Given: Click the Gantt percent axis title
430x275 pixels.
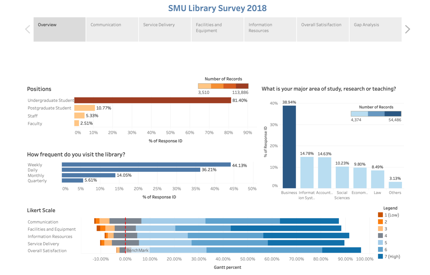Looking at the screenshot, I should (228, 267).
